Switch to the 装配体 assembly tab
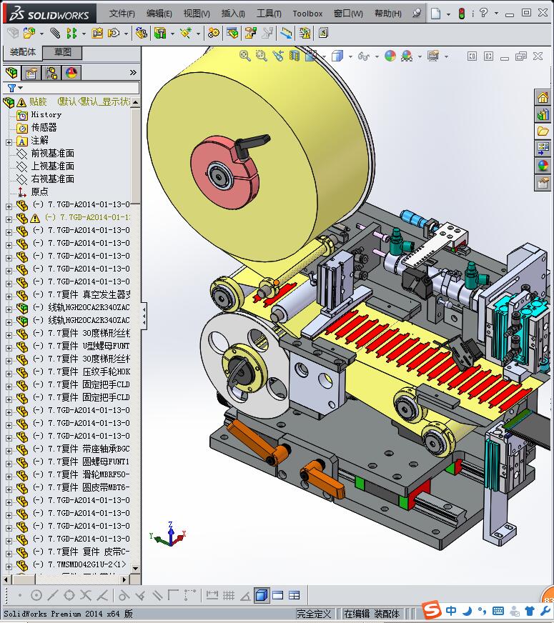Screen dimensions: 554x623 click(x=23, y=52)
